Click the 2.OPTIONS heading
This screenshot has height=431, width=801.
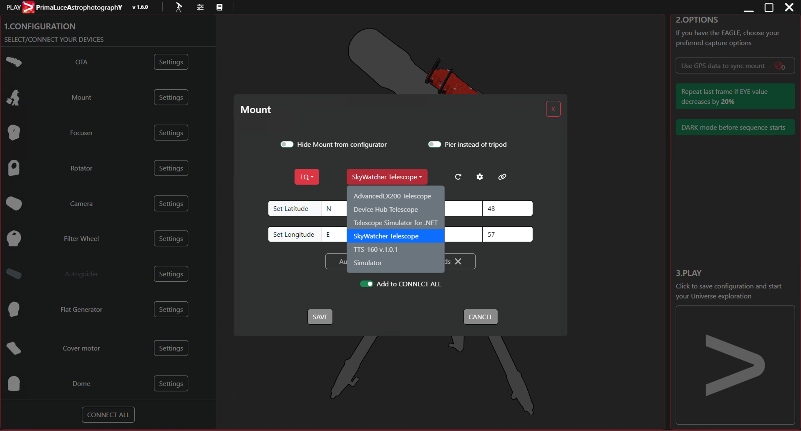[x=697, y=20]
